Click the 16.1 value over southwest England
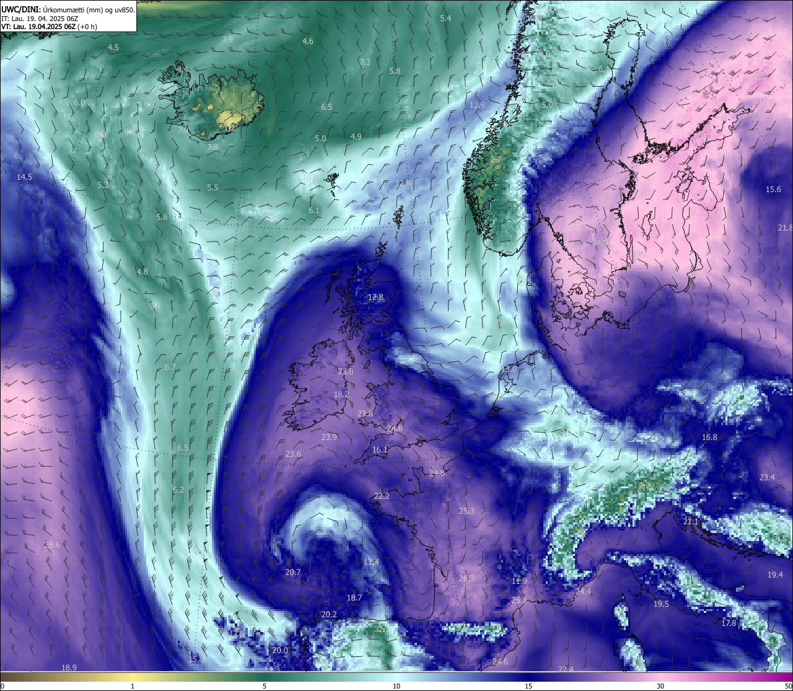This screenshot has width=793, height=691. coord(380,450)
